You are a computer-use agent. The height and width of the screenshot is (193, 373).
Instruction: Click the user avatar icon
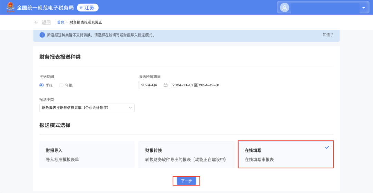[285, 8]
